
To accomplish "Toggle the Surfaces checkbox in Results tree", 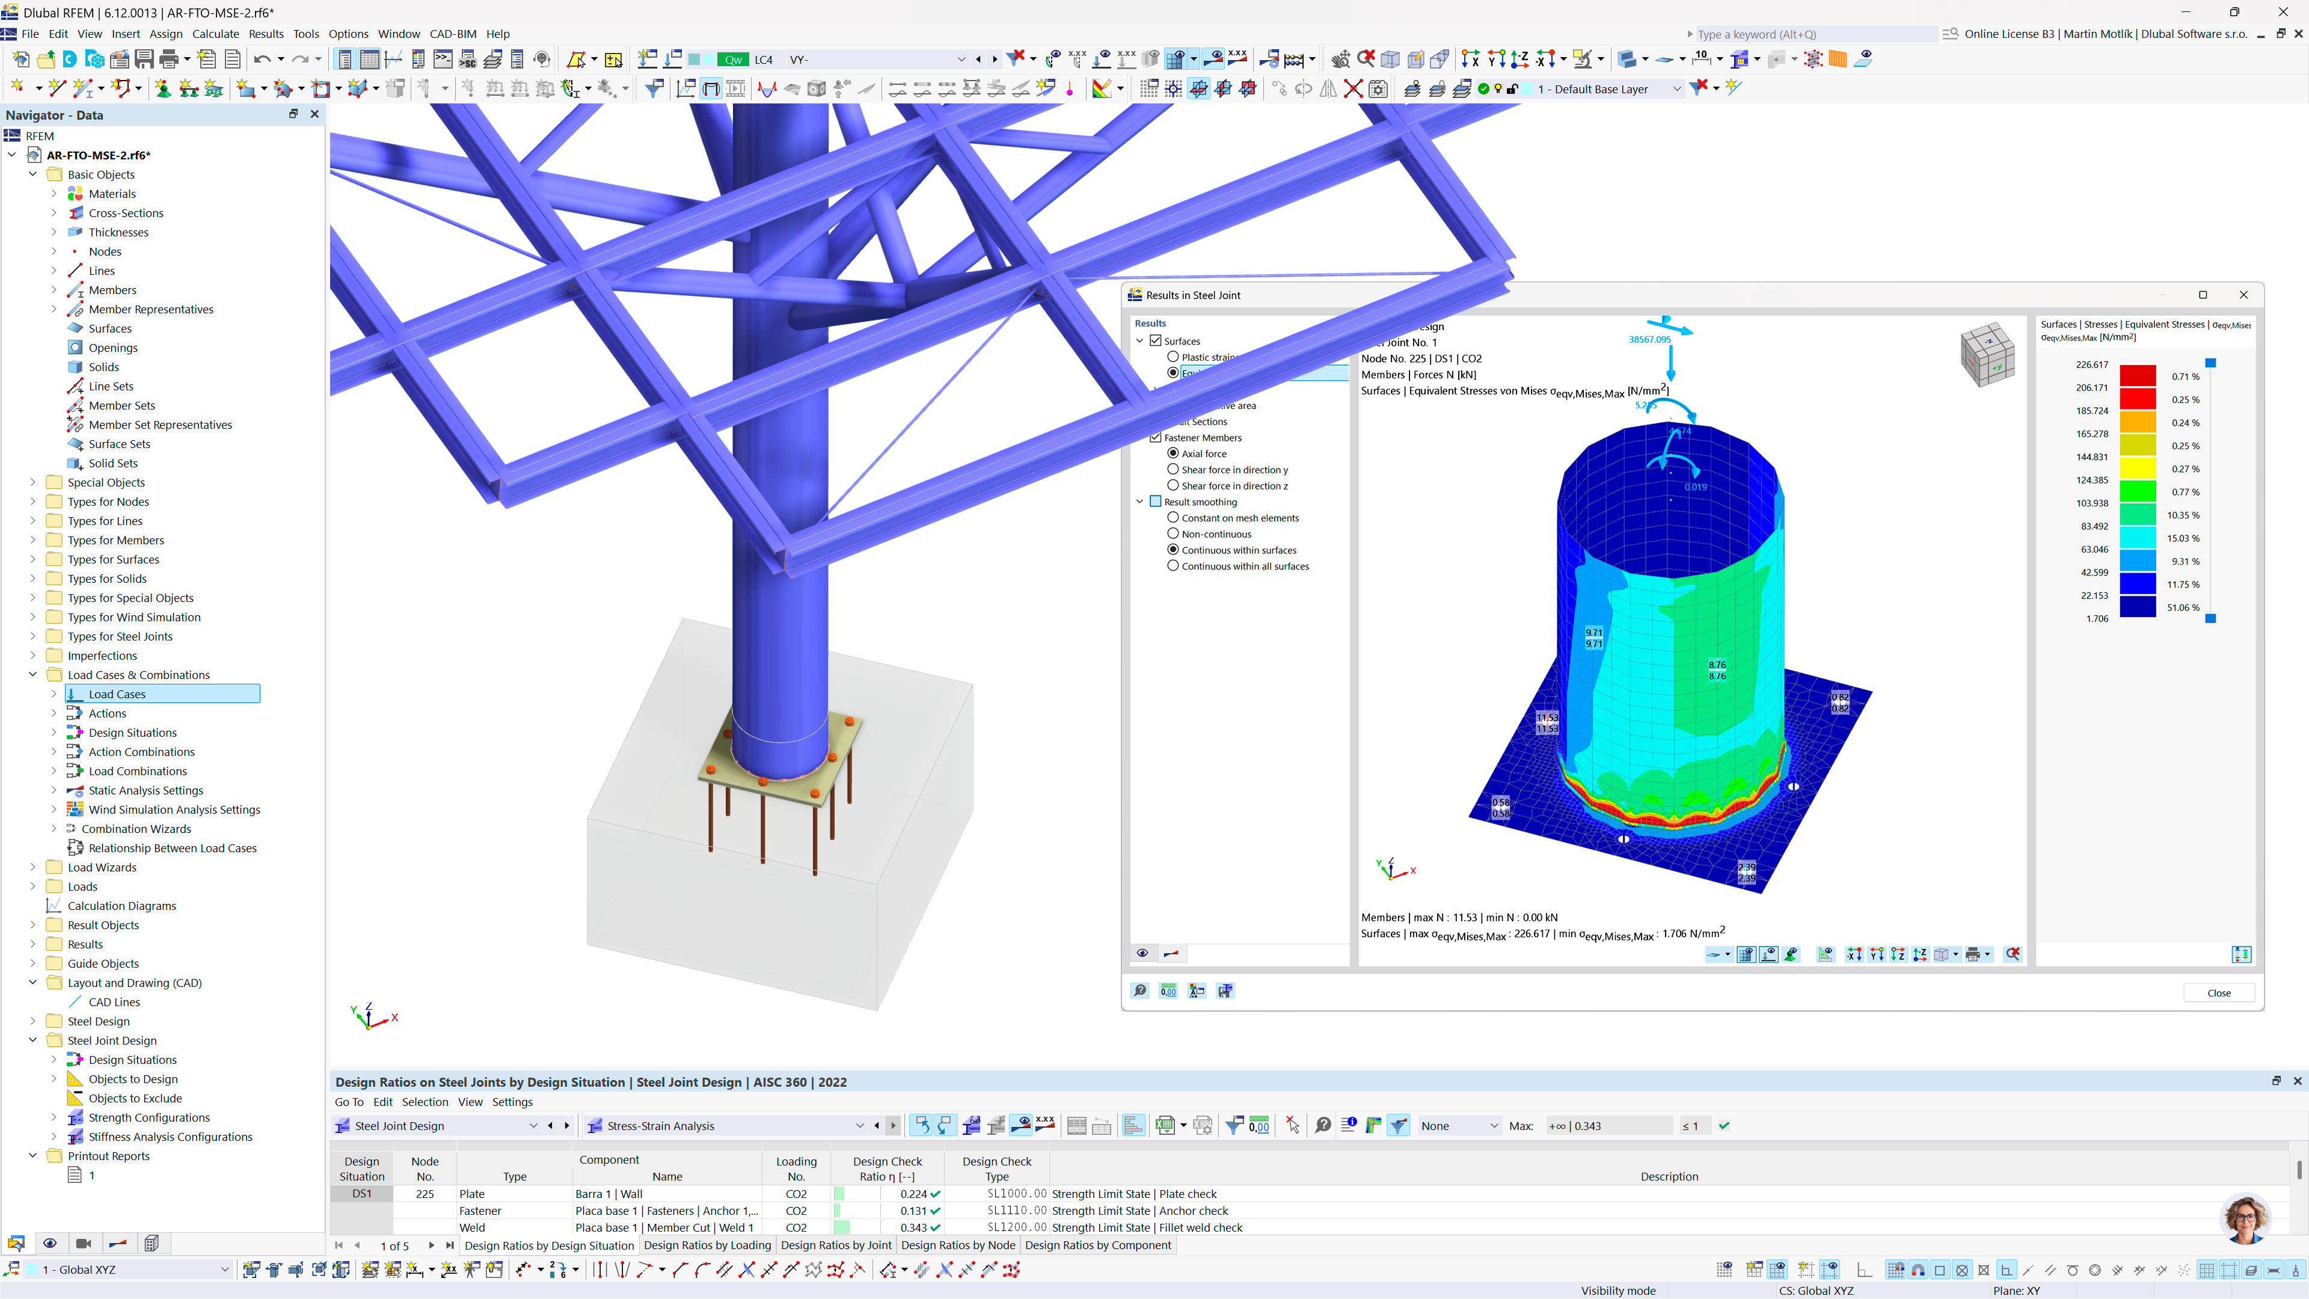I will pyautogui.click(x=1156, y=340).
